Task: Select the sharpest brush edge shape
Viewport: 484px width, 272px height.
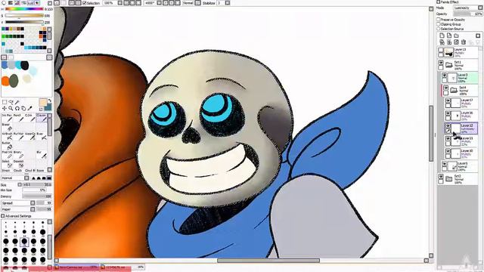Action: pyautogui.click(x=33, y=178)
